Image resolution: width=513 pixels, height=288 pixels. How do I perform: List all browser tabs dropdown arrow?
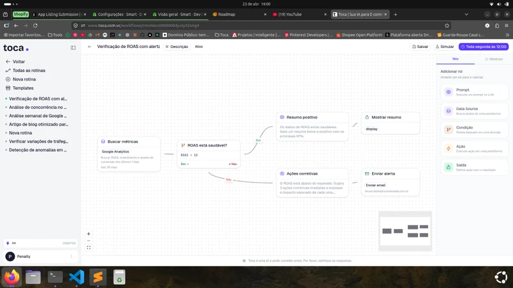click(467, 14)
